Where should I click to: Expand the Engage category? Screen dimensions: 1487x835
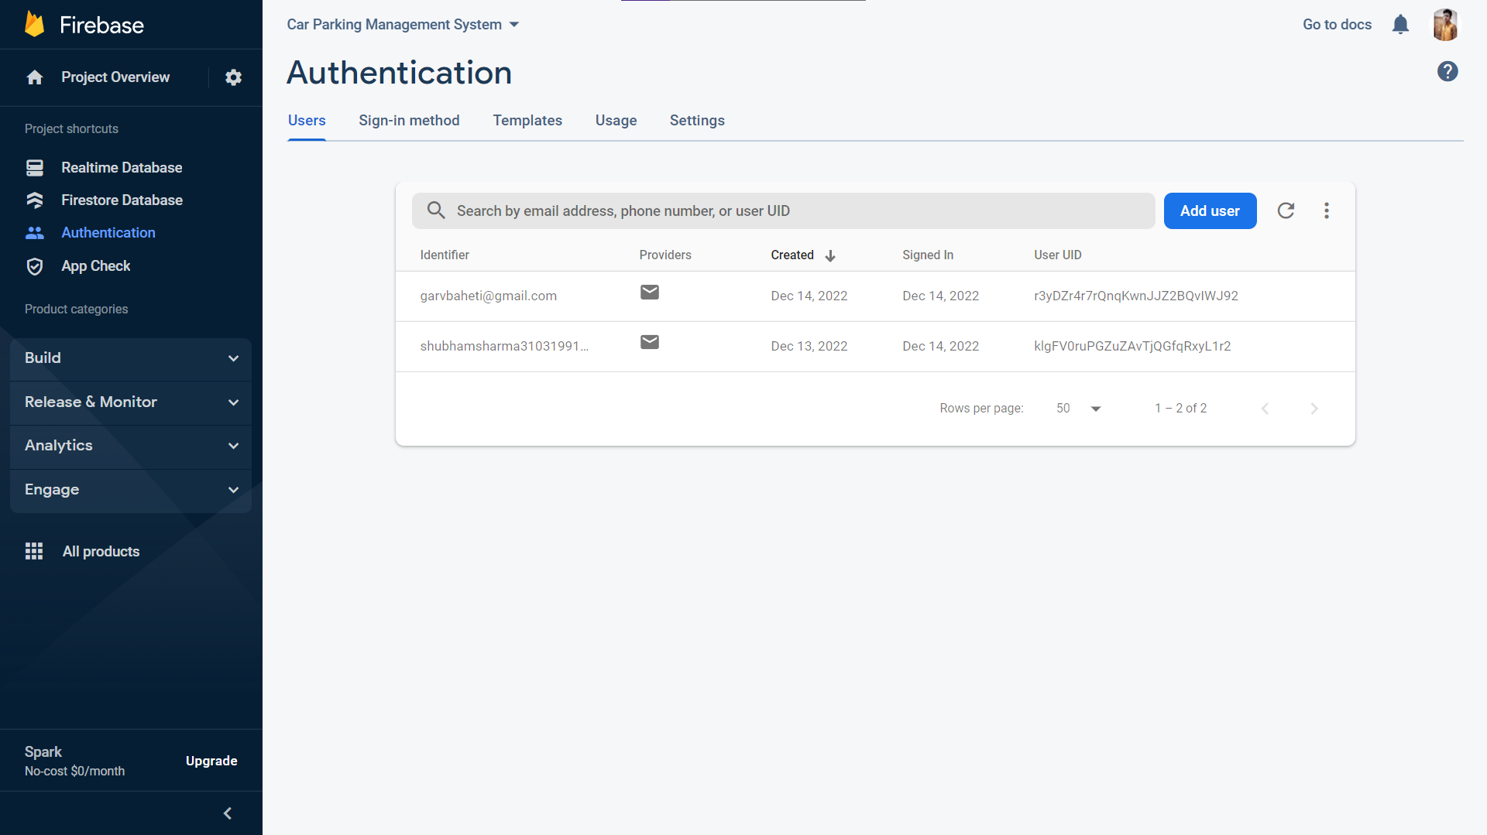click(131, 490)
